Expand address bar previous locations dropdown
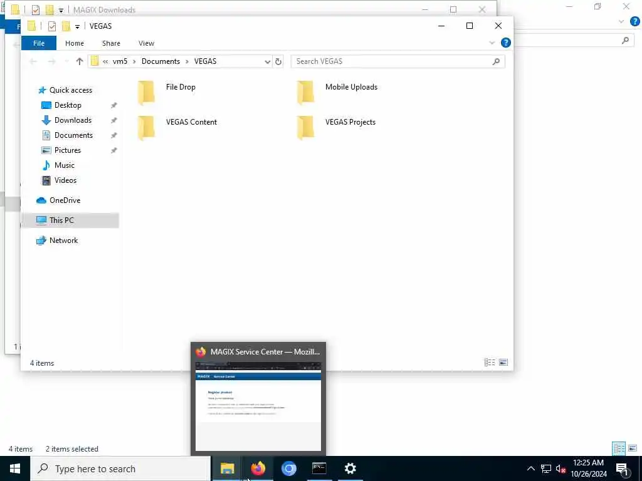The height and width of the screenshot is (481, 642). (x=267, y=62)
